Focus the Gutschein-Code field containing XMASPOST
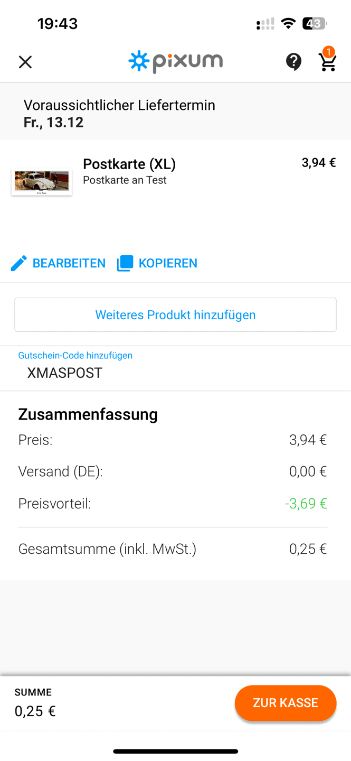The height and width of the screenshot is (761, 351). coord(175,373)
